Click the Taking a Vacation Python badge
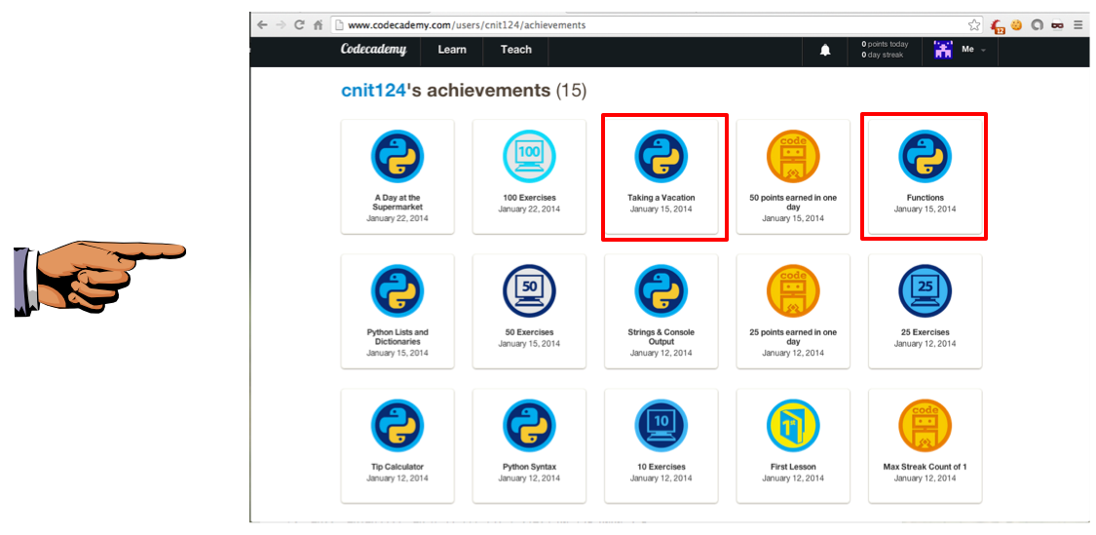The image size is (1096, 535). click(x=661, y=157)
